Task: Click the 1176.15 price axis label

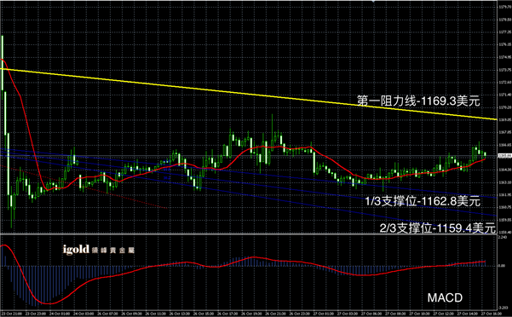Action: click(505, 44)
